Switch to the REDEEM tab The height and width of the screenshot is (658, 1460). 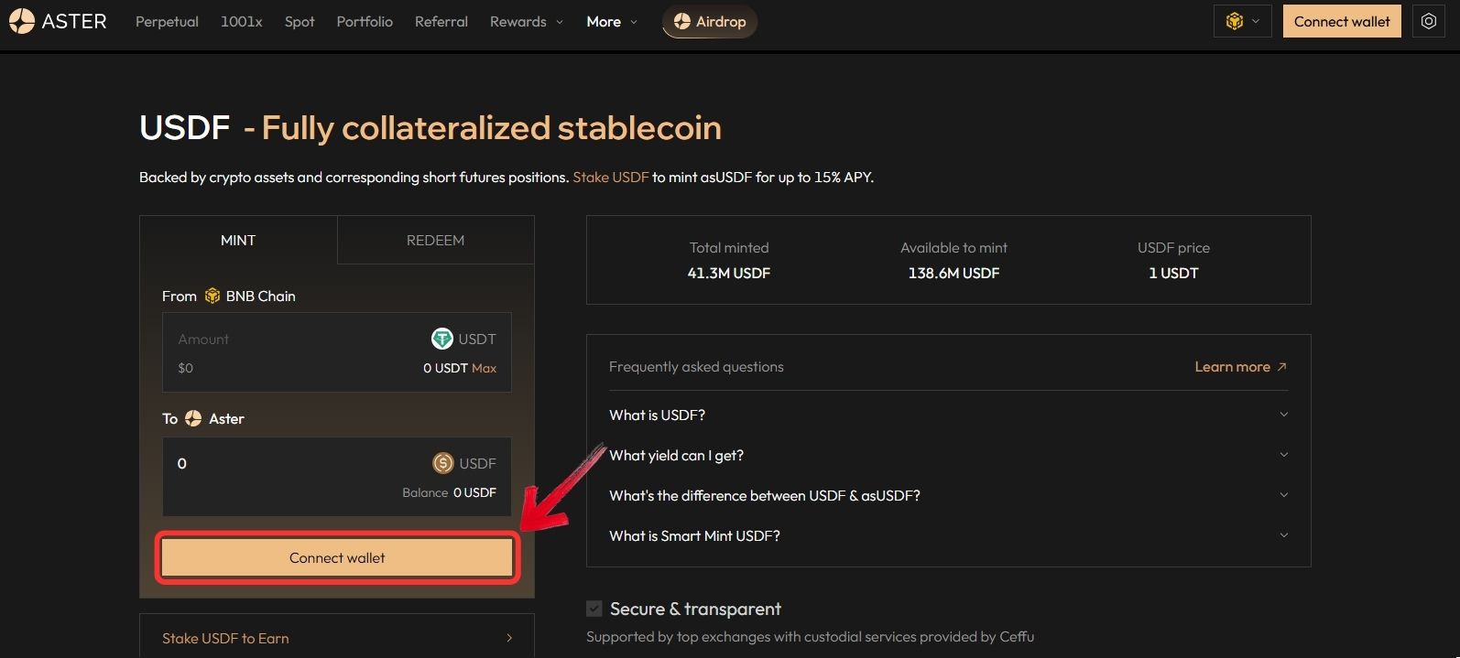(436, 240)
